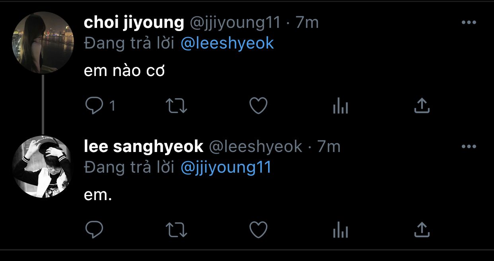
Task: View analytics of choi jiyoung's tweet
Action: pos(340,106)
